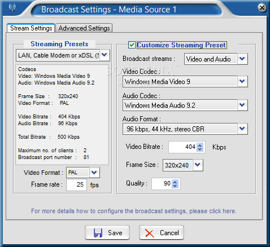Click the Frame rate field showing 25
270x247 pixels.
(76, 185)
